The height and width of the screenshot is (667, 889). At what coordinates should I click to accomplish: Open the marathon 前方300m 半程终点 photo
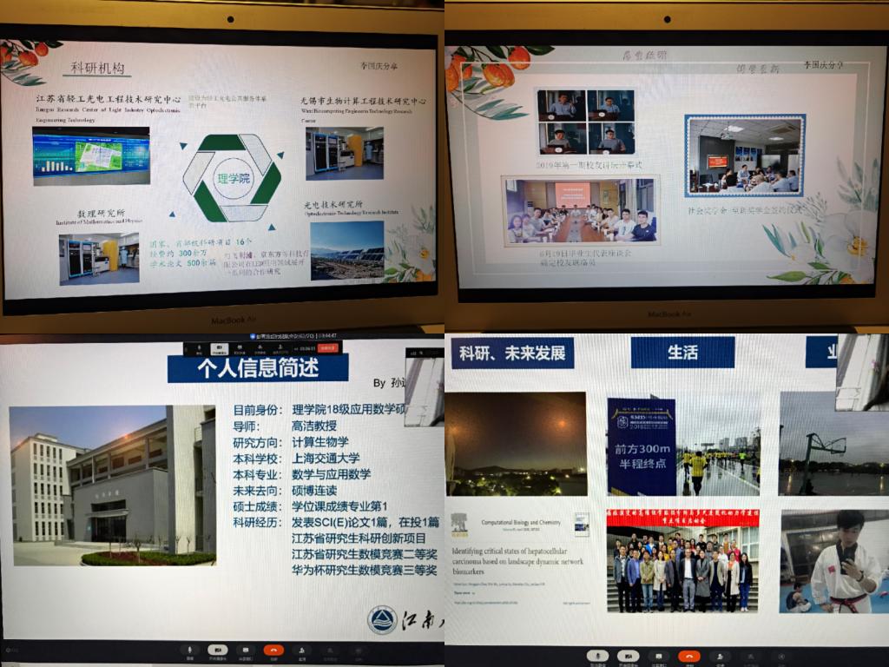[642, 446]
